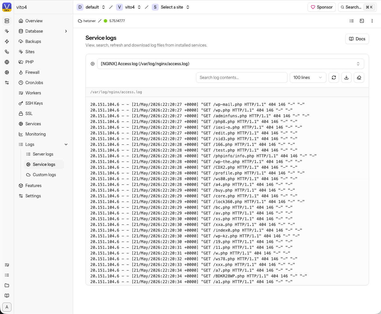Expand the Database submenu chevron
The image size is (381, 314).
tap(66, 31)
